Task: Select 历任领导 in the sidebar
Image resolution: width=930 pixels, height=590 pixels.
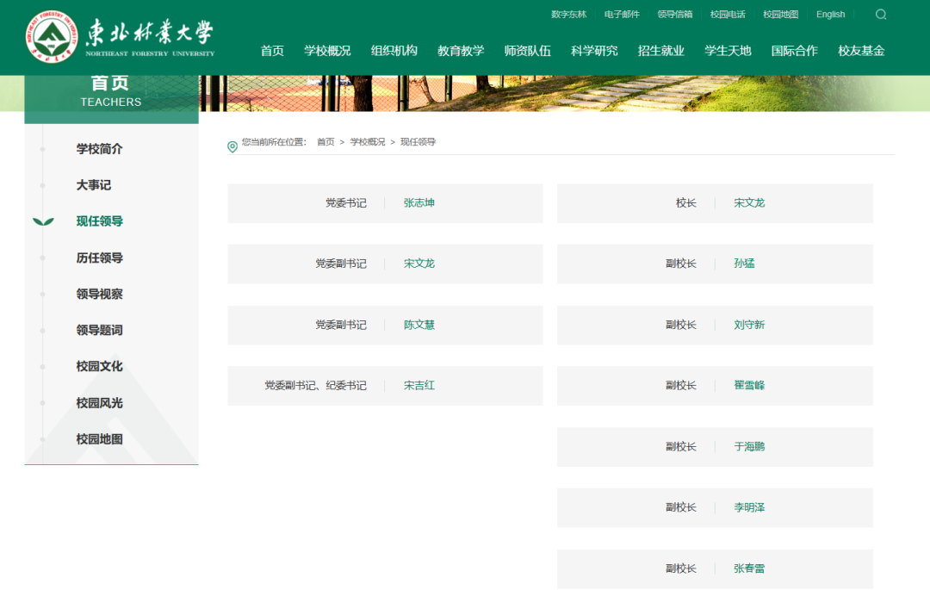Action: pos(99,258)
